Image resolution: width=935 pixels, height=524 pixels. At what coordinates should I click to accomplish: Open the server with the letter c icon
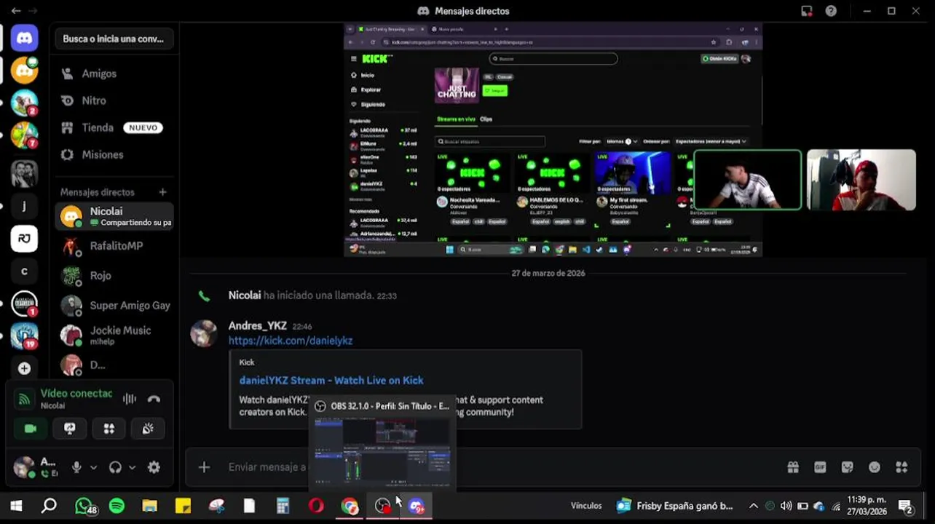24,271
